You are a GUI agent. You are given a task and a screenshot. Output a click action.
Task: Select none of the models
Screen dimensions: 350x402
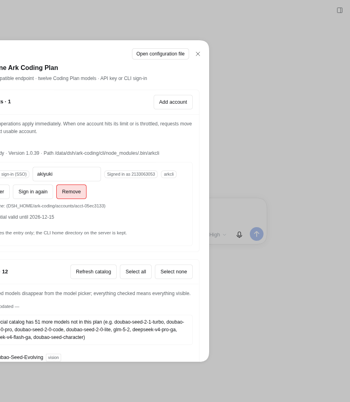[174, 272]
